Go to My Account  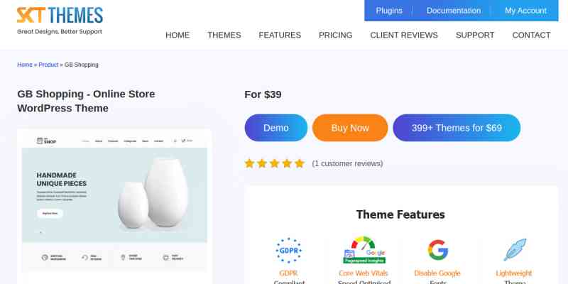coord(525,11)
